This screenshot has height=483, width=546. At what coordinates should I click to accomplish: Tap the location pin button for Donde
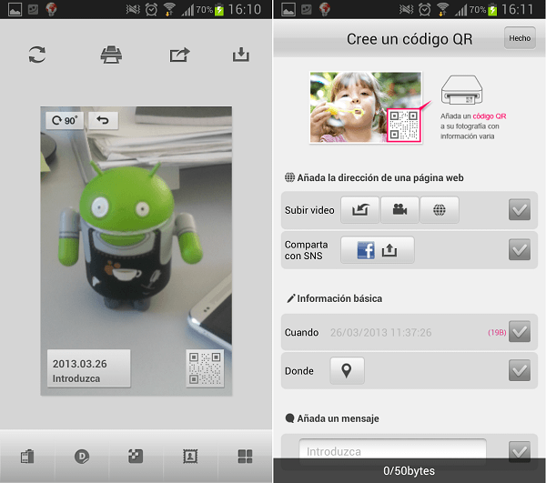point(348,370)
